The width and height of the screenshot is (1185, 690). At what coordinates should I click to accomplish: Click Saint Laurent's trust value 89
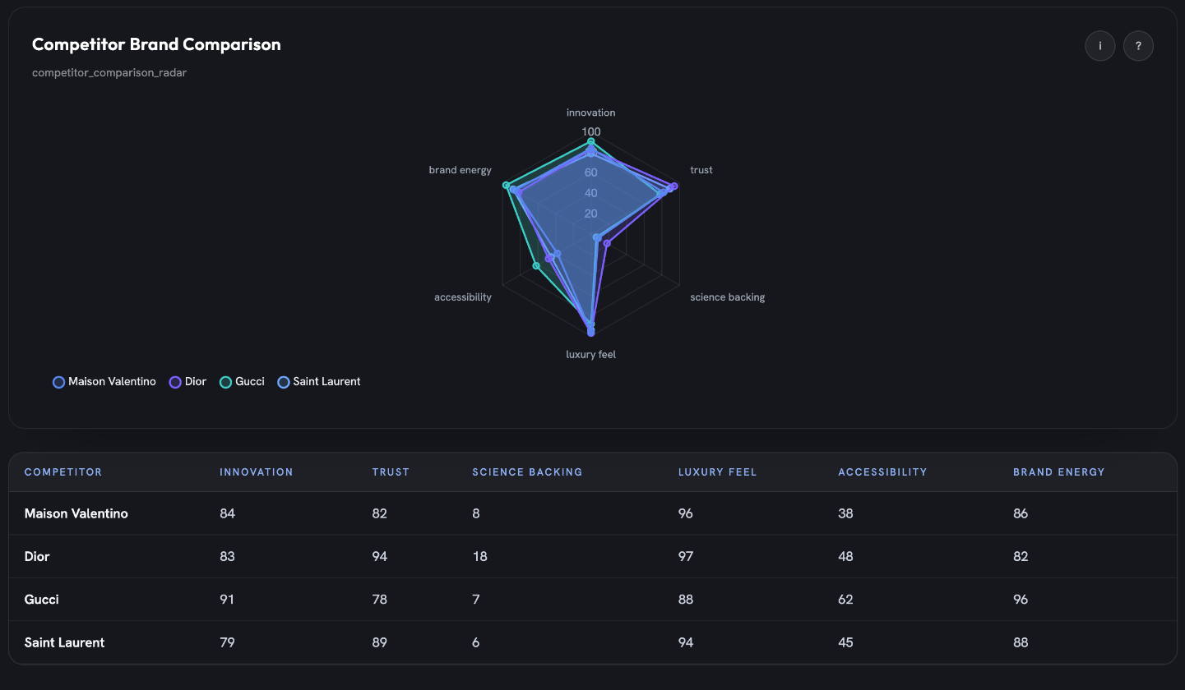(x=379, y=642)
